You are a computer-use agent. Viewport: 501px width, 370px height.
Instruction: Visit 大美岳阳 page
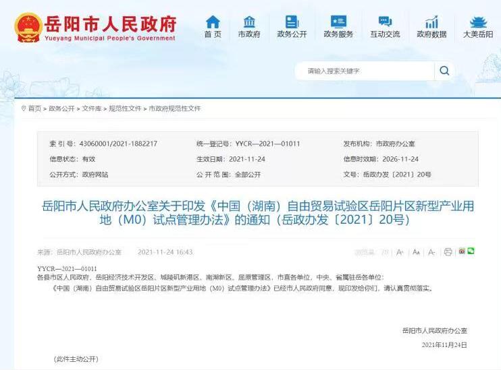[x=477, y=27]
